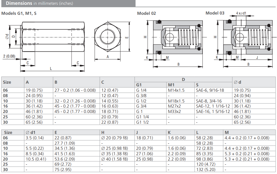Click the 4 x ⌀d1 callout label

coord(241,13)
